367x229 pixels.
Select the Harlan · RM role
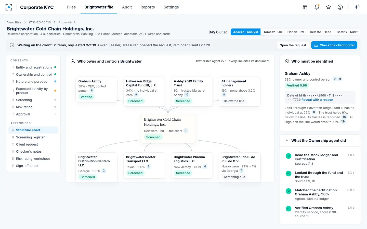click(x=296, y=32)
